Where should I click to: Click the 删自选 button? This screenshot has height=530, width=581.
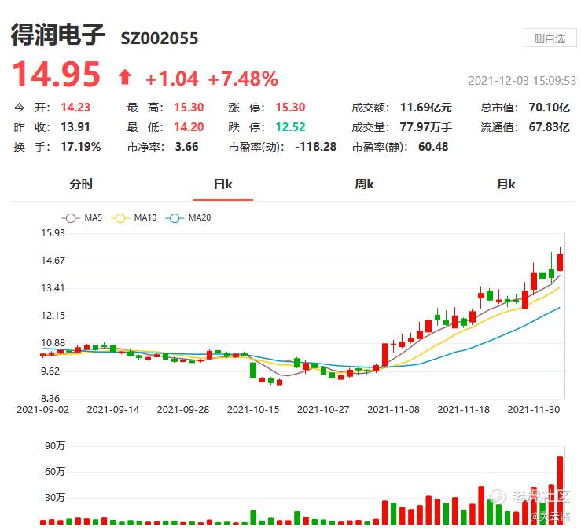pyautogui.click(x=550, y=38)
